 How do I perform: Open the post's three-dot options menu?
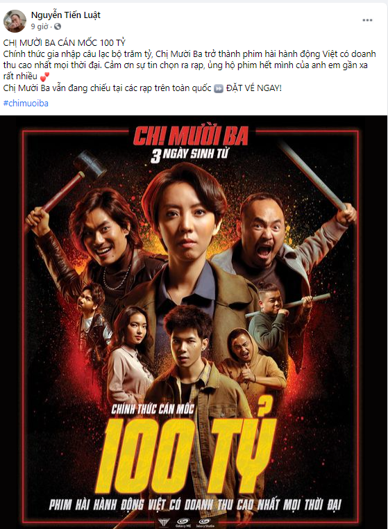coord(367,20)
